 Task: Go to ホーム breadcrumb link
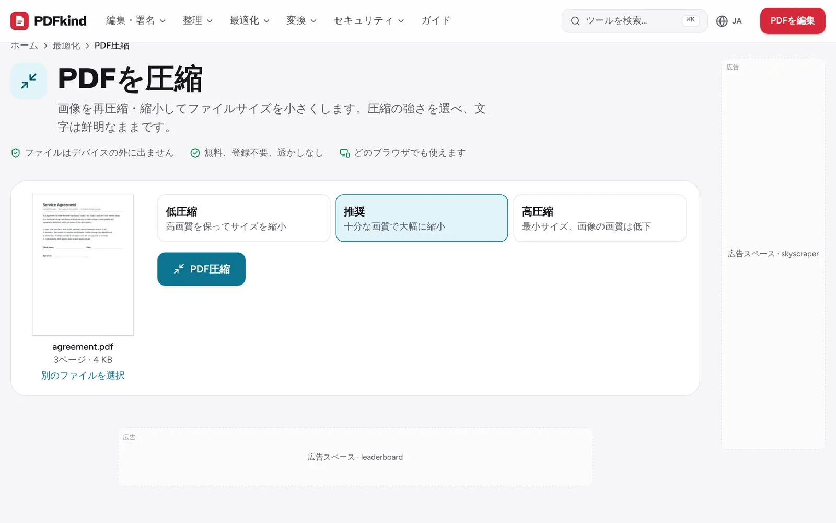pos(24,46)
